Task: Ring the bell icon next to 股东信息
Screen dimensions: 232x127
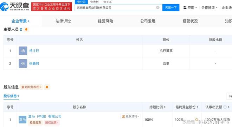Action: 47,87
